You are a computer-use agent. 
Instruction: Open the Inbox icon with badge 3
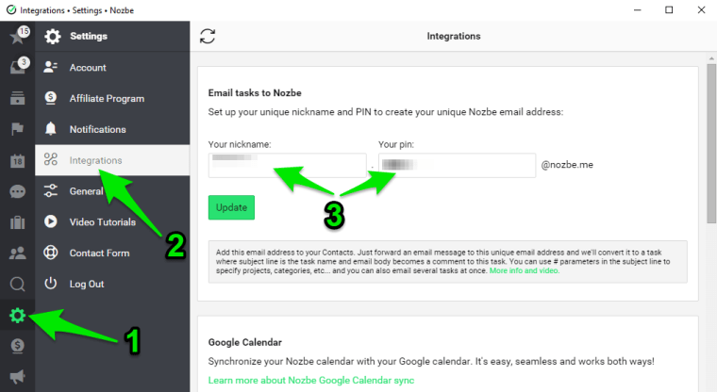click(17, 67)
